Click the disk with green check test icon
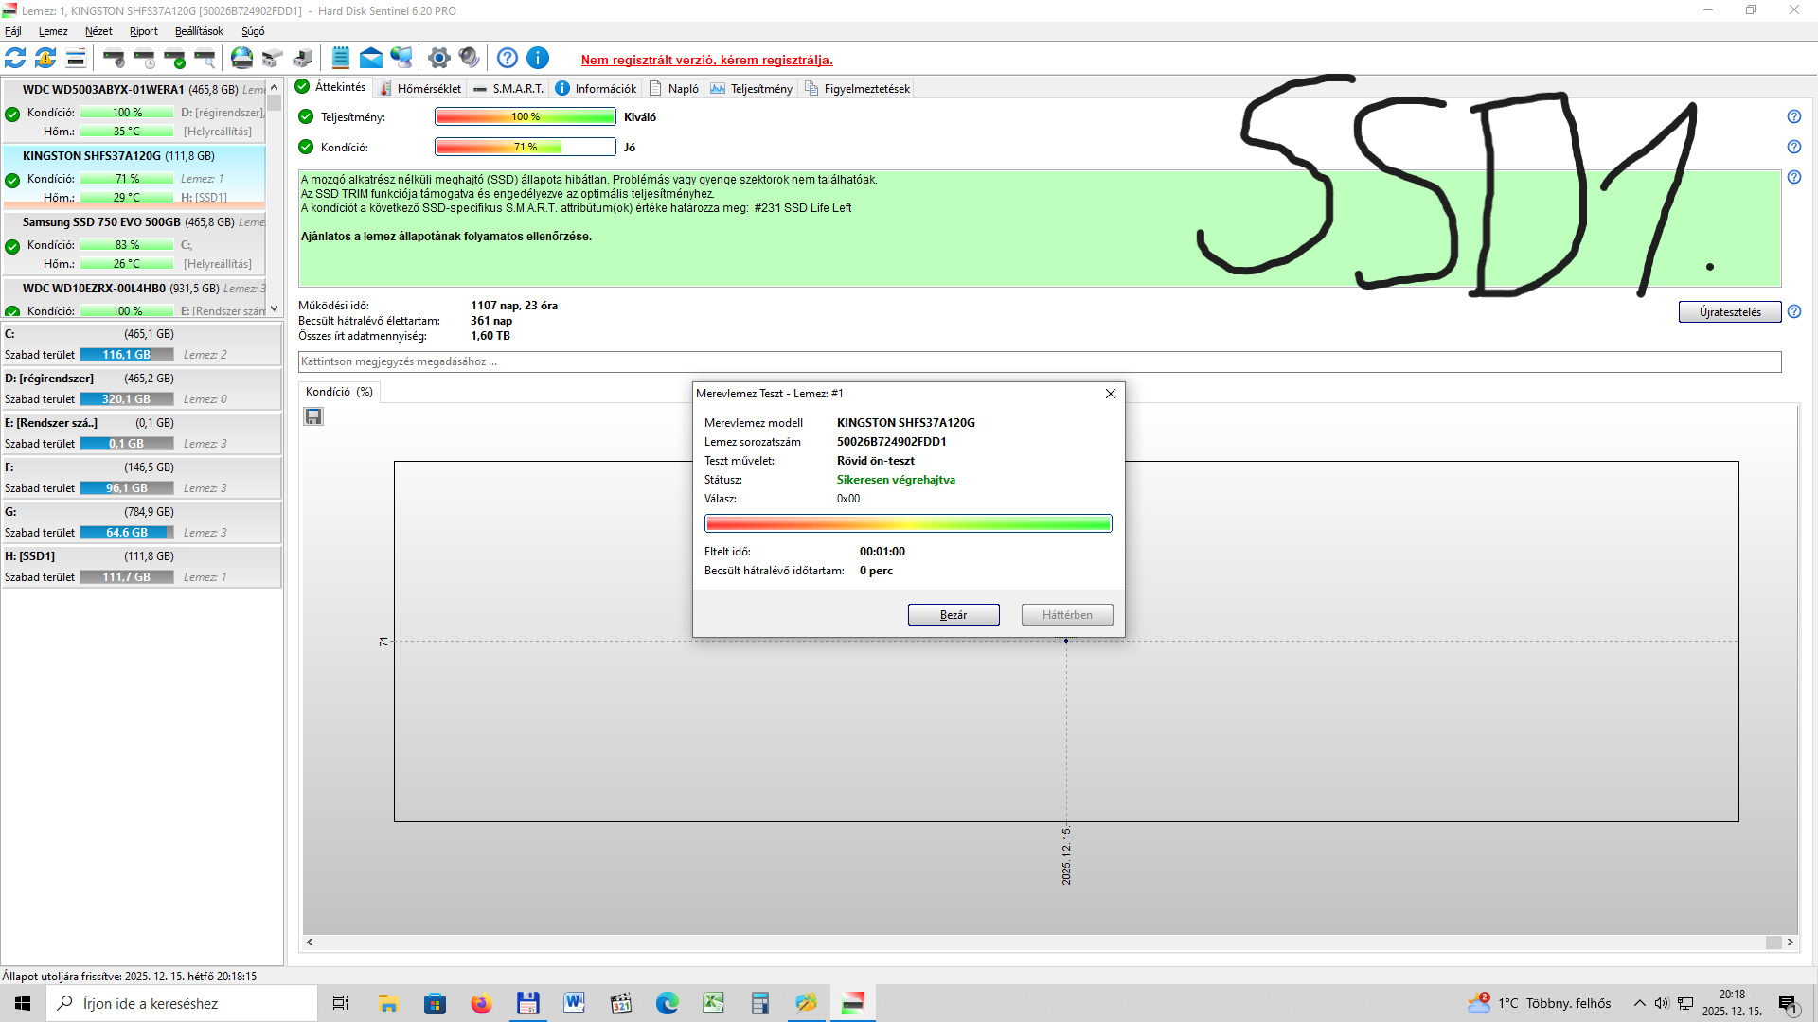 pos(175,59)
